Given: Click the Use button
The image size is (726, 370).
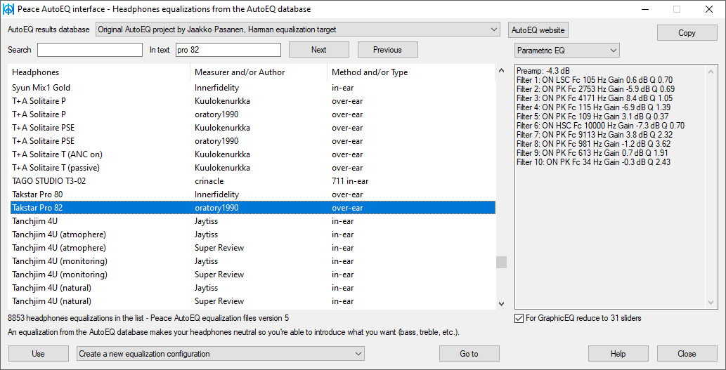Looking at the screenshot, I should (x=38, y=354).
